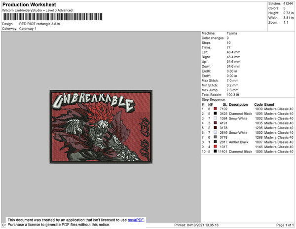
Task: Click the Min Stitch value '0.2 mm'
Action: tap(232, 85)
